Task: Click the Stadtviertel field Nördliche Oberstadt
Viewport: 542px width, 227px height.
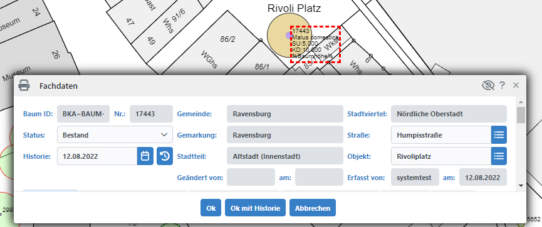Action: [449, 114]
